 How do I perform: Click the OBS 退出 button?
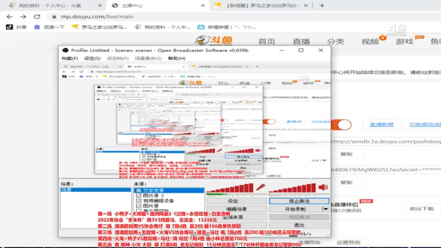pos(299,225)
